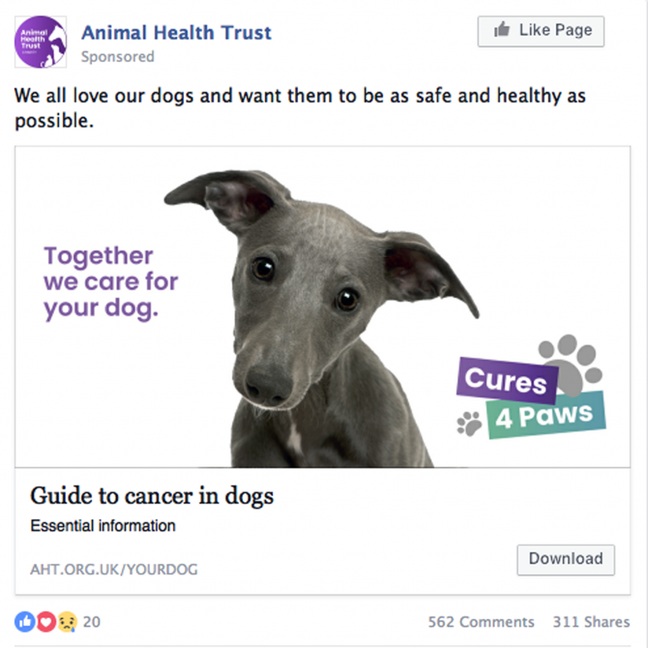Open the Animal Health Trust page name
The width and height of the screenshot is (648, 648).
click(x=177, y=33)
